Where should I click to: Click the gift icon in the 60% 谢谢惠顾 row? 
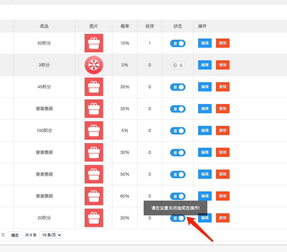94,196
